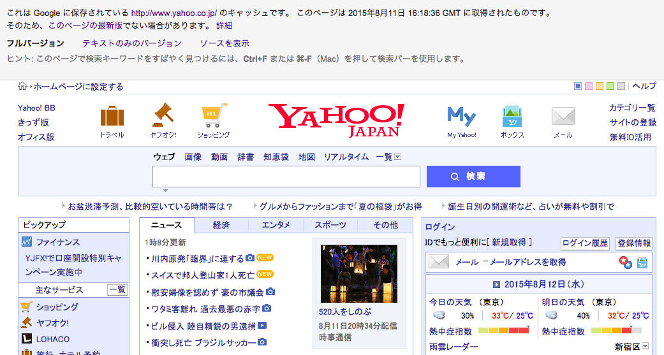Screen dimensions: 664x355
Task: Select the gray theme color swatch
Action: (x=621, y=86)
